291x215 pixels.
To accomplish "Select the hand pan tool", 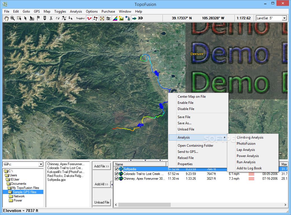I will (6, 18).
